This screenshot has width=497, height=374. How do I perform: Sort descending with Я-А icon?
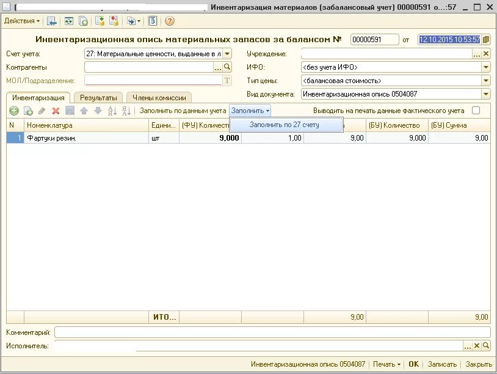(126, 111)
